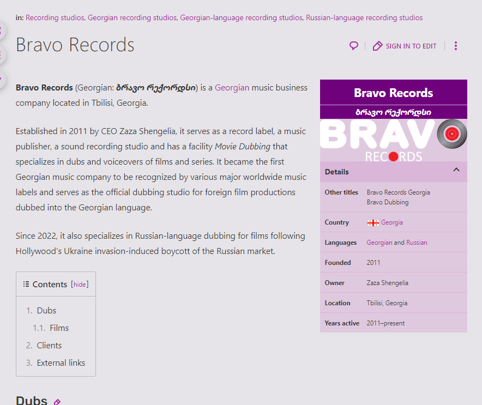Screen dimensions: 482x405
Task: Click the pencil edit icon beside Sign In
Action: point(377,46)
